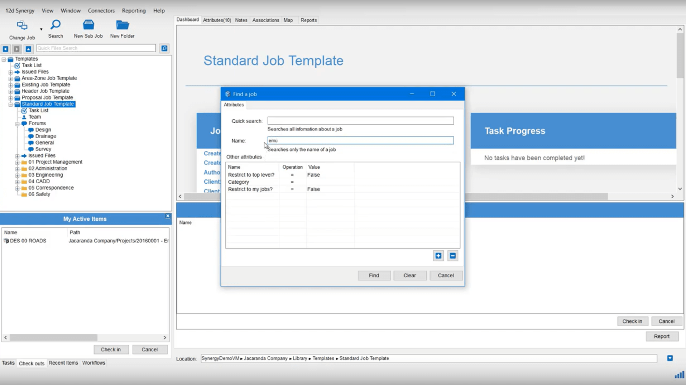Open the Search tool in toolbar

coord(56,25)
